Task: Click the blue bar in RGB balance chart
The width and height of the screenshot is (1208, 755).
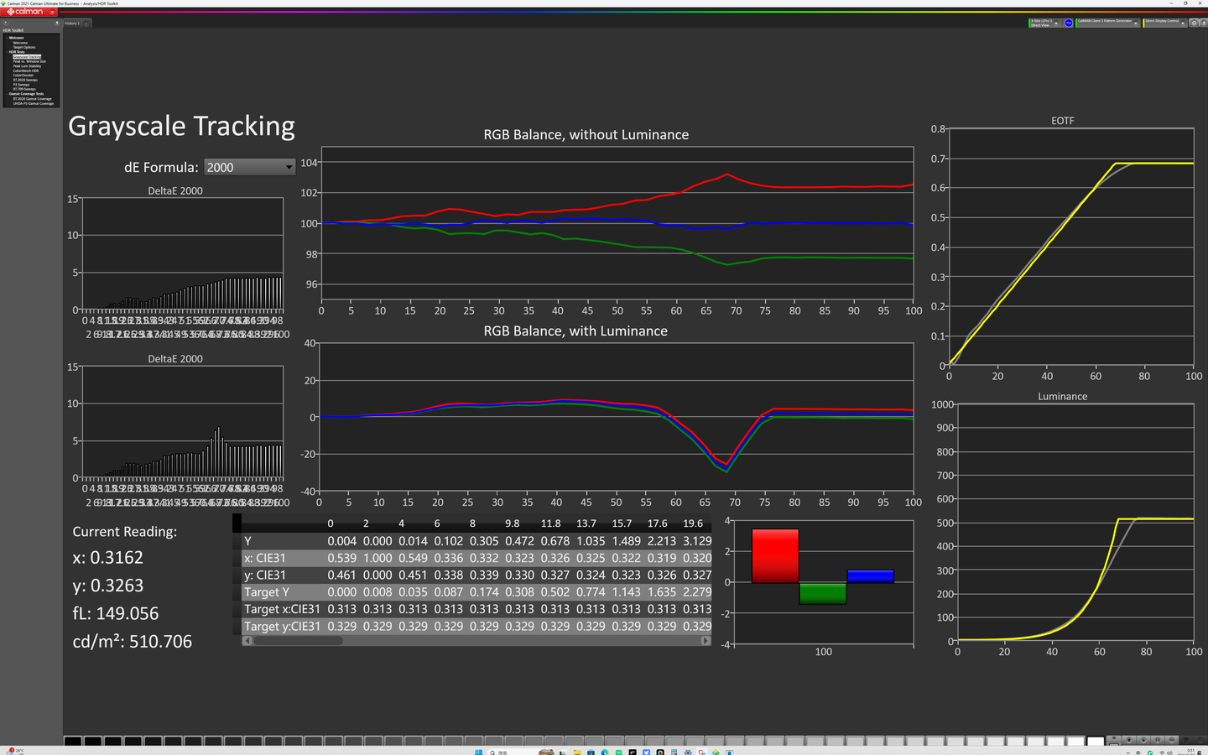Action: [x=870, y=576]
